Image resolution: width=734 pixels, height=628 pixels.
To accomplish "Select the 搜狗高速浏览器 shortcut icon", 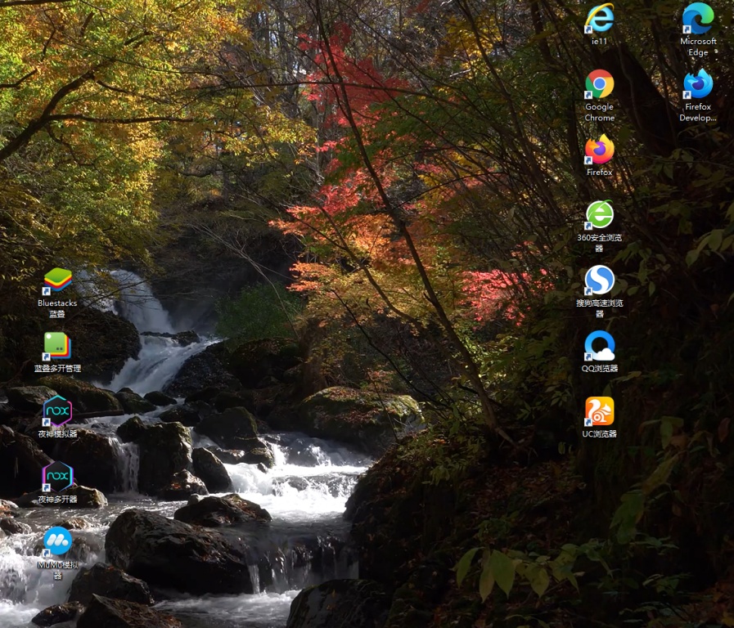I will coord(600,280).
